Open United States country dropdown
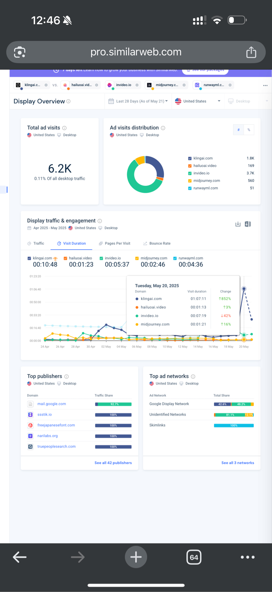 coord(198,101)
